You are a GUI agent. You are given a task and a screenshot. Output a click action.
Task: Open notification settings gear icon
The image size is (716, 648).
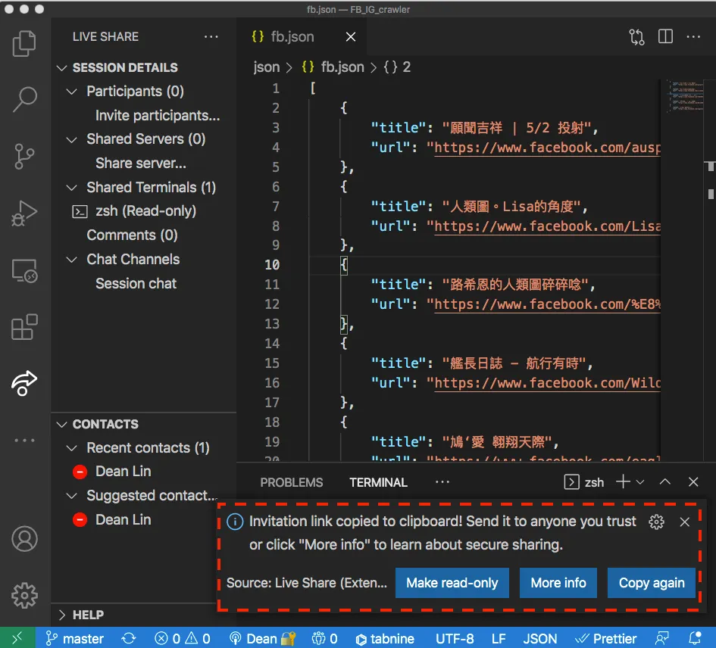click(x=656, y=522)
